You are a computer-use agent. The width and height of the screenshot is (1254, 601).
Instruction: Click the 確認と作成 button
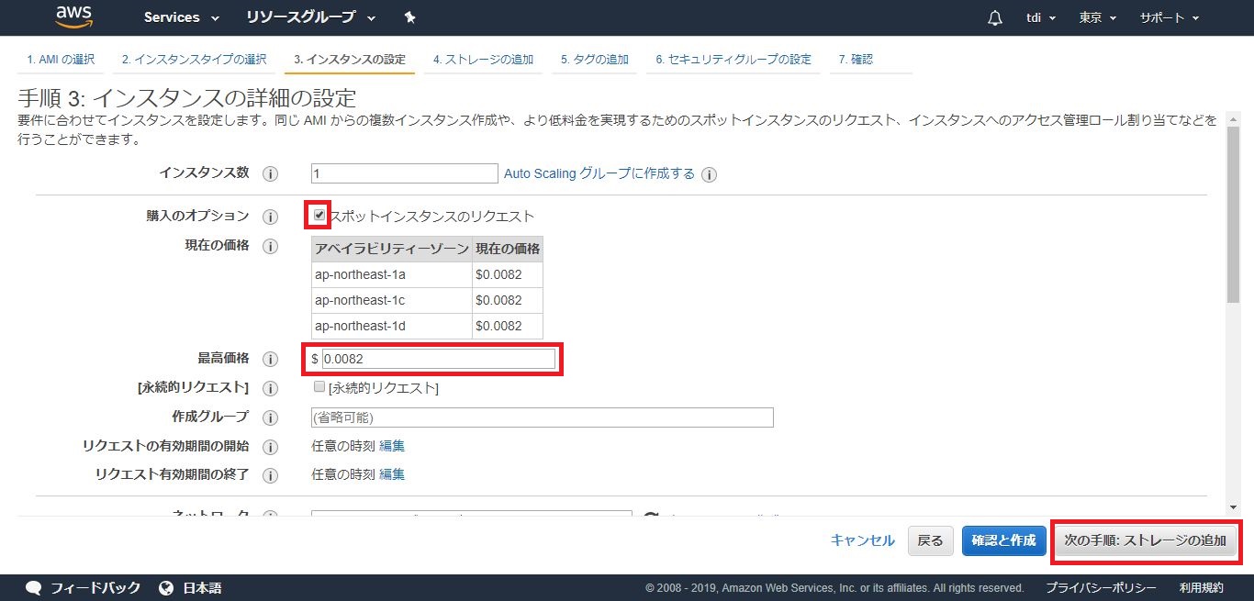[x=1003, y=540]
